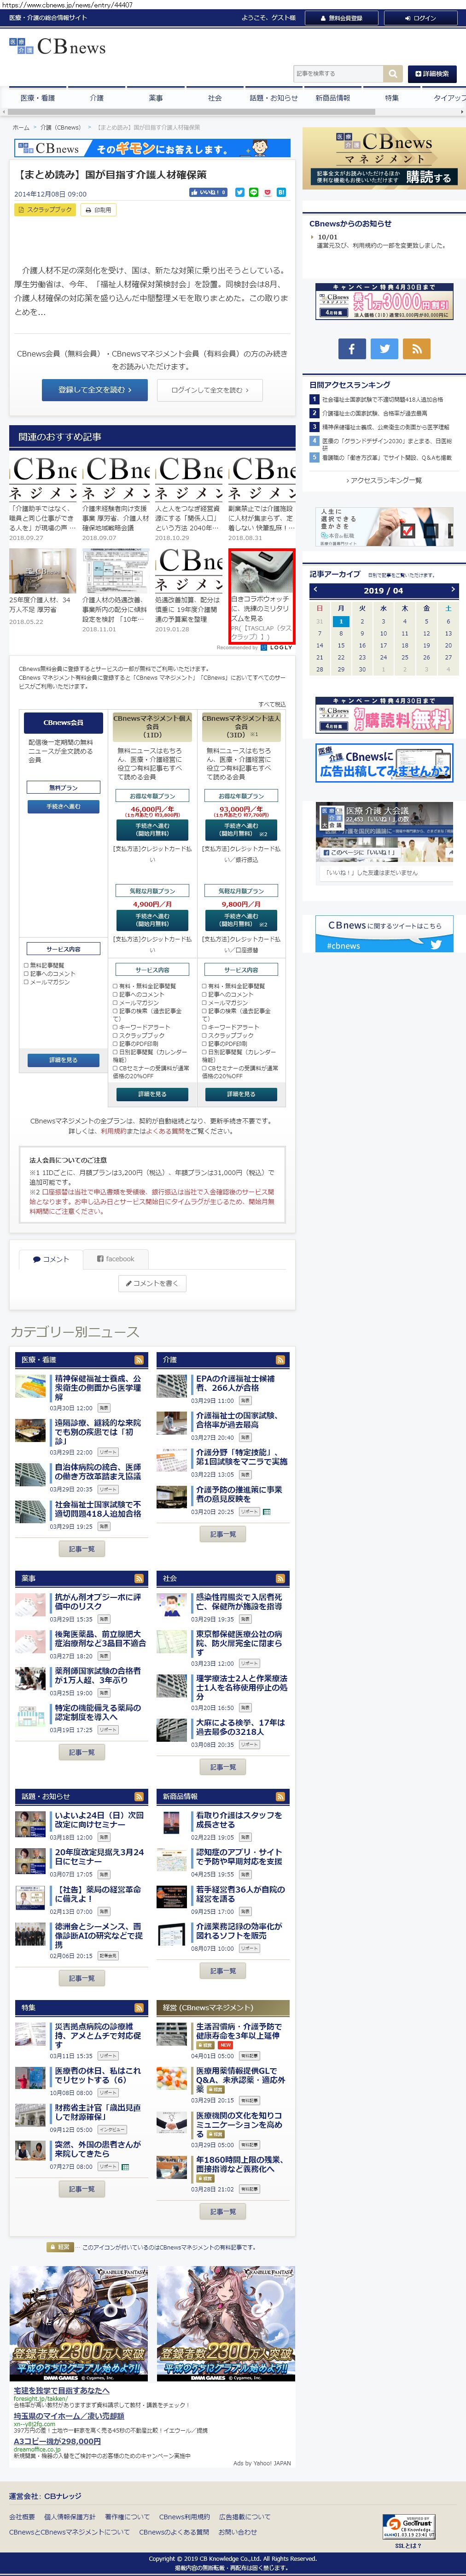This screenshot has height=2576, width=466.
Task: Click ホーム breadcrumb link
Action: (x=21, y=128)
